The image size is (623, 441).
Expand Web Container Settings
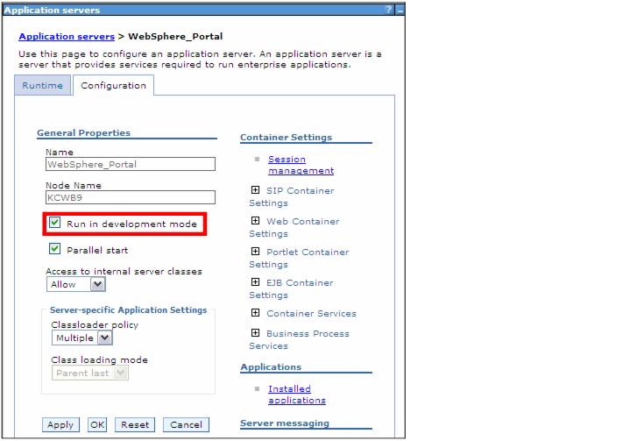point(256,221)
